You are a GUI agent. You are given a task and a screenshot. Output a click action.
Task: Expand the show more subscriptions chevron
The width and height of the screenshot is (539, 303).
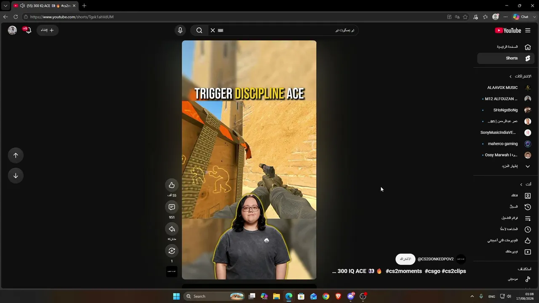coord(528,166)
